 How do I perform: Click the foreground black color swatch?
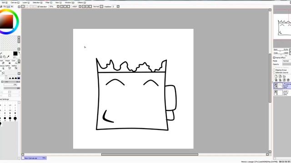click(x=15, y=53)
